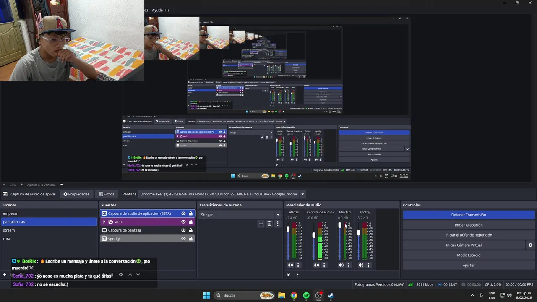537x302 pixels.
Task: Click Iniciar Grabación button
Action: pyautogui.click(x=469, y=225)
